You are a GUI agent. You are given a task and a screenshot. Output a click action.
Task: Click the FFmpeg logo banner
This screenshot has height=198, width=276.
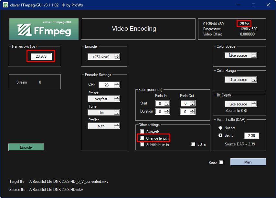click(44, 29)
